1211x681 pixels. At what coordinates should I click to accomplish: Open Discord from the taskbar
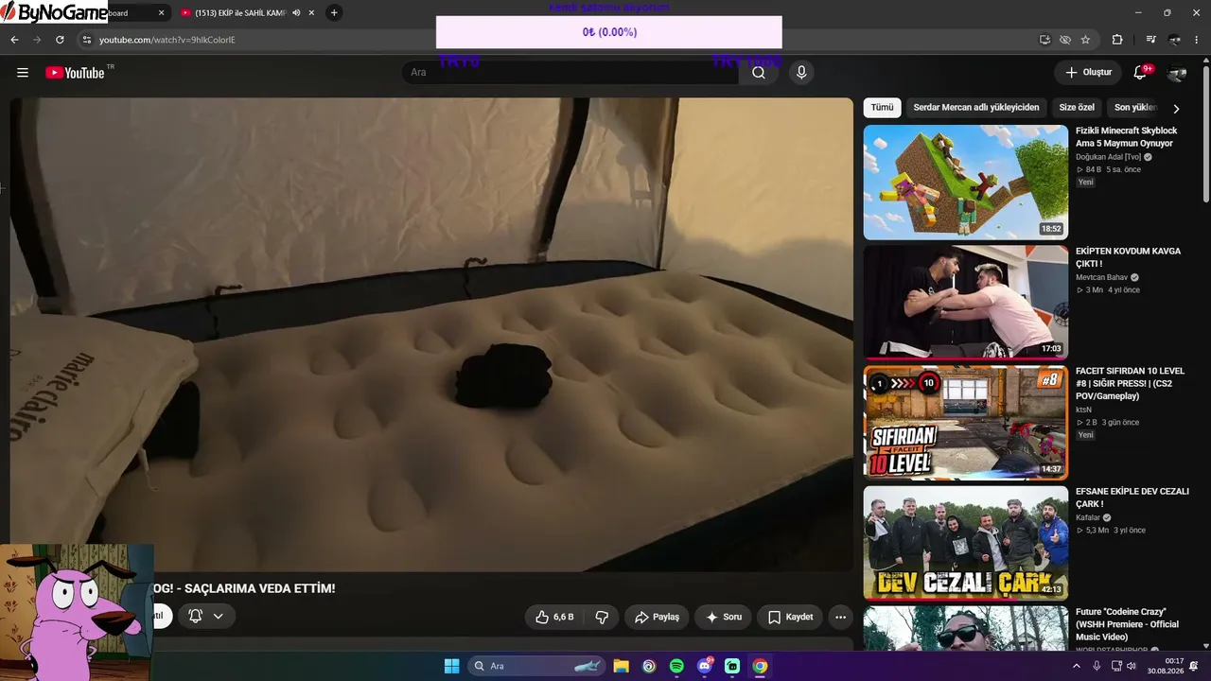click(705, 666)
